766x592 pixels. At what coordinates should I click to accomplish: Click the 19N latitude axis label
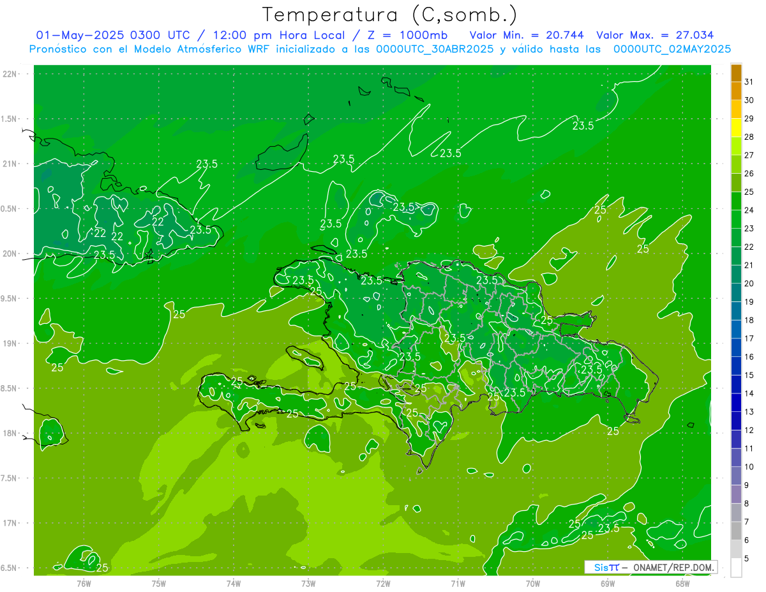(11, 344)
